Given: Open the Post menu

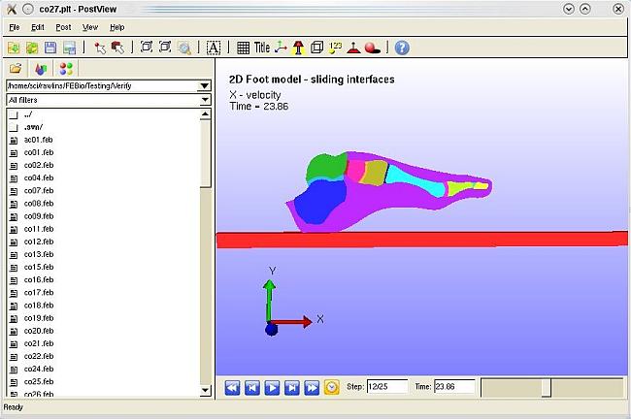Looking at the screenshot, I should [x=63, y=27].
